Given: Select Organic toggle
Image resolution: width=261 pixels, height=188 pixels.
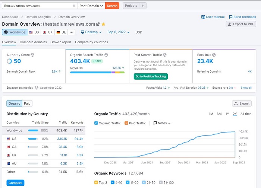Looking at the screenshot, I should point(14,103).
